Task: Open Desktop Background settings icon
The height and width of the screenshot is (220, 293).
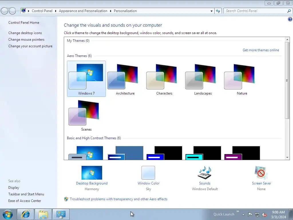Action: click(92, 173)
